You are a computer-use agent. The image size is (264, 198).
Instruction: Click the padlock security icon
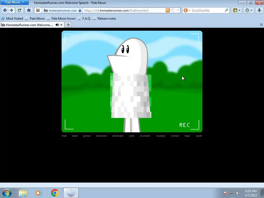[80, 10]
